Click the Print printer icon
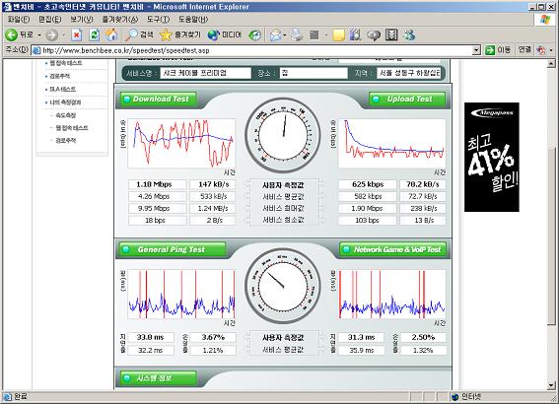 297,34
